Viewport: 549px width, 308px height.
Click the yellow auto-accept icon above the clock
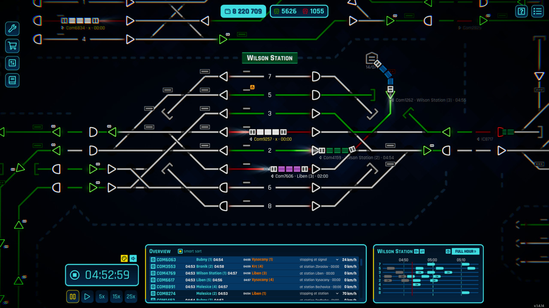click(124, 258)
